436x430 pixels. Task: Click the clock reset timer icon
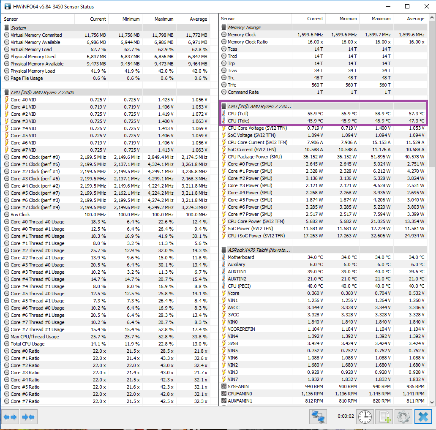[365, 416]
